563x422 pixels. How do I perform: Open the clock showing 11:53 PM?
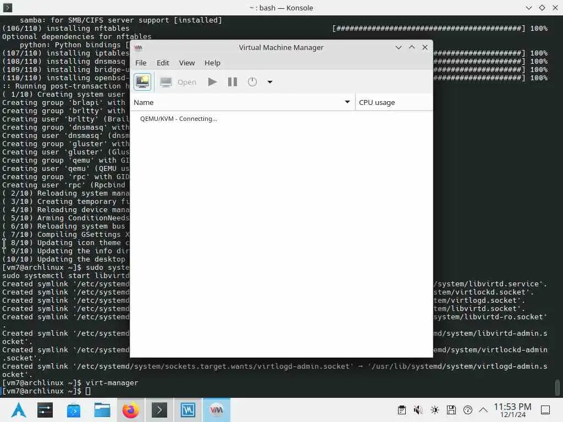click(512, 410)
